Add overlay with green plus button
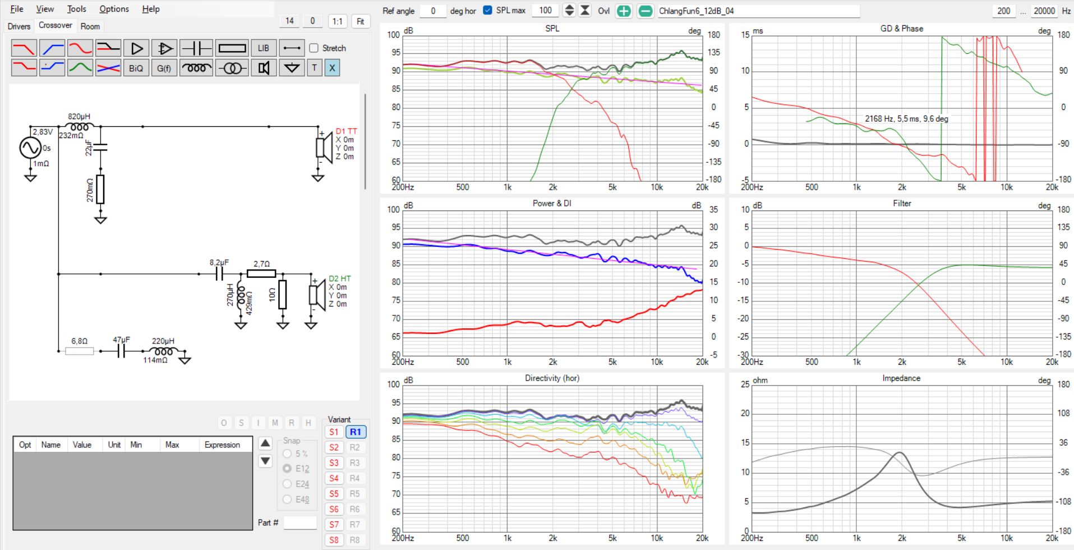 point(624,11)
